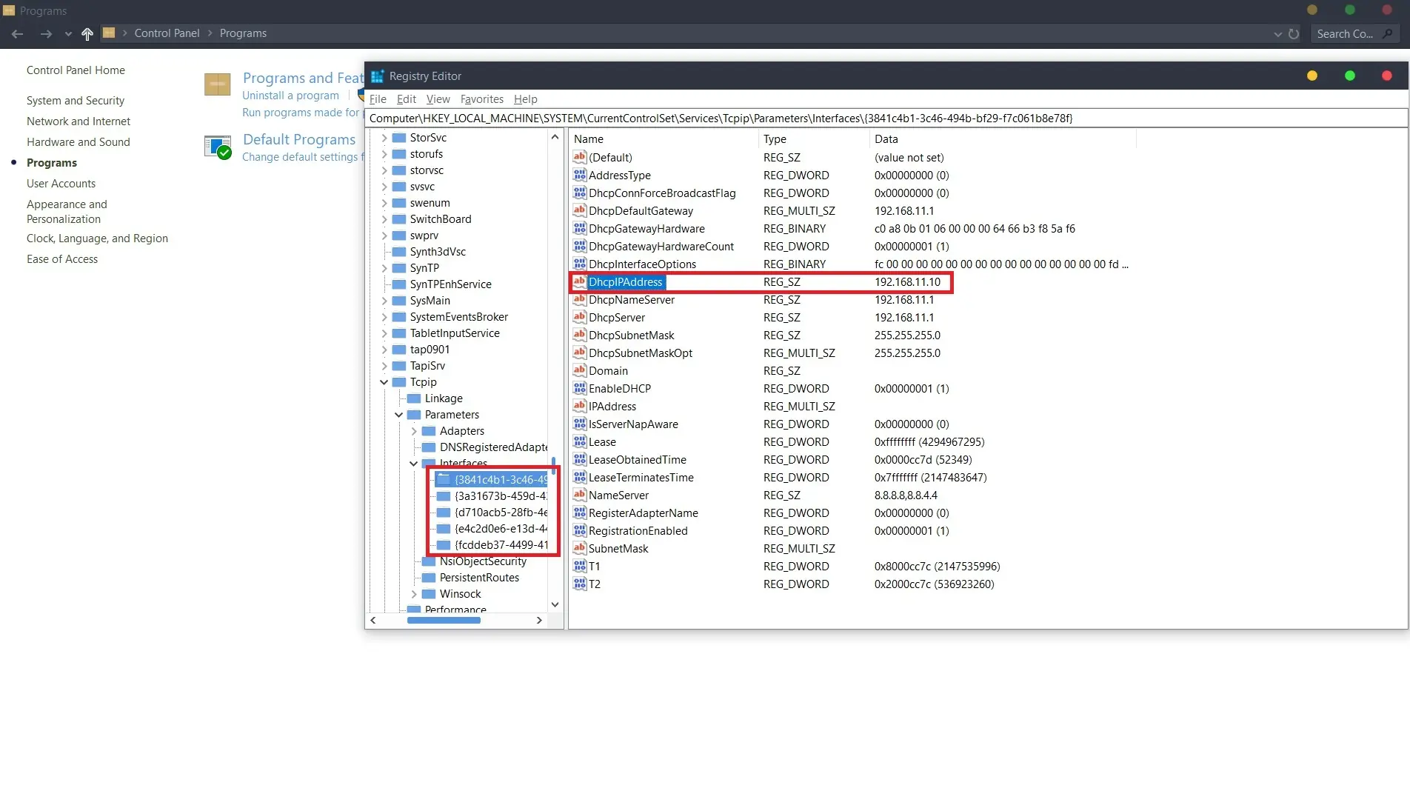Image resolution: width=1410 pixels, height=791 pixels.
Task: Open System and Security in Control Panel
Action: pyautogui.click(x=76, y=101)
